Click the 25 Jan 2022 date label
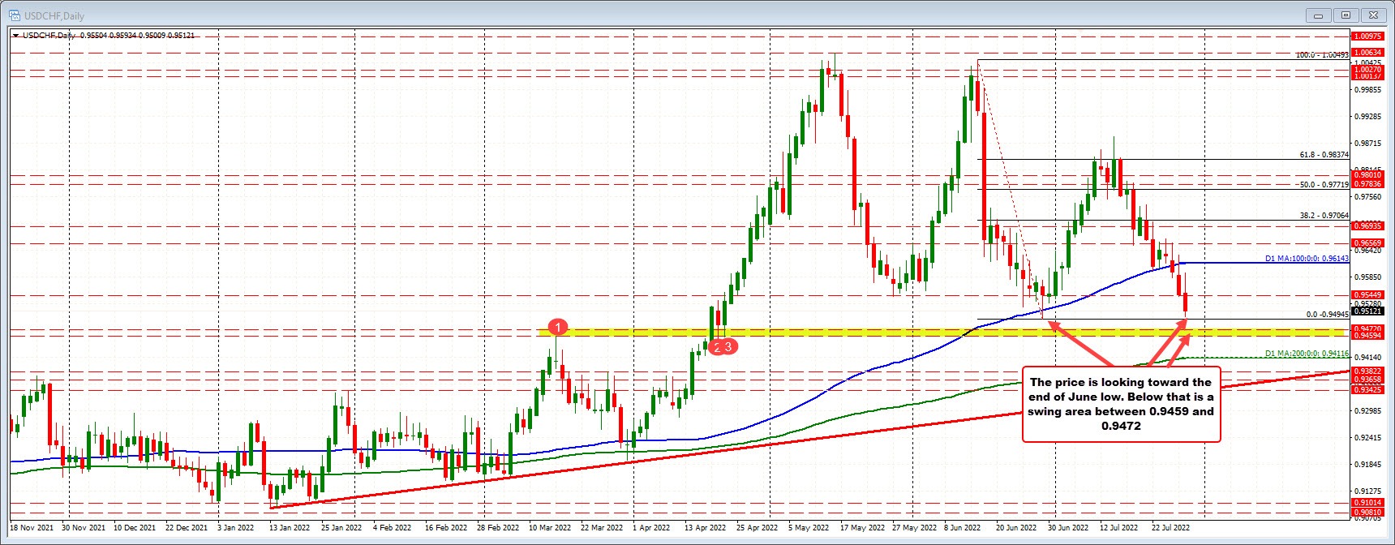 coord(341,527)
